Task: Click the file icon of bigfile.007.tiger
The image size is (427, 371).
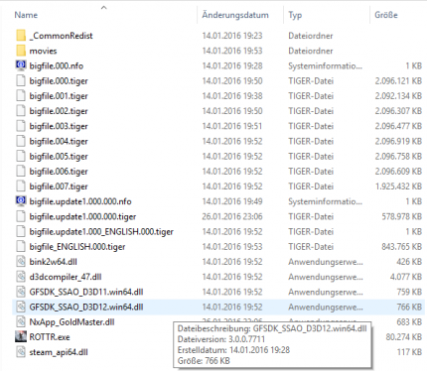Action: [21, 186]
